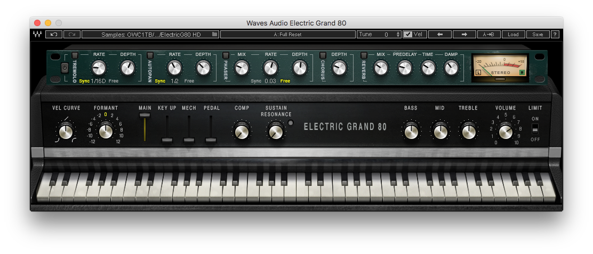Select the L channel on the meter
The width and height of the screenshot is (593, 254).
tap(478, 72)
